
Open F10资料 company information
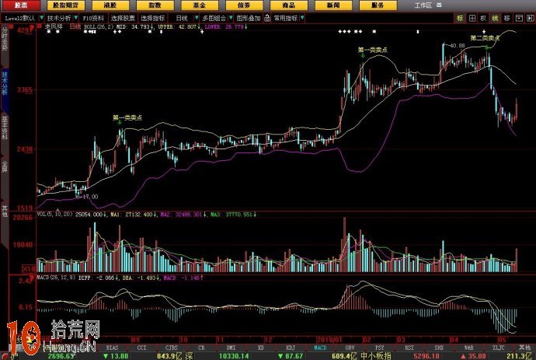tap(93, 18)
